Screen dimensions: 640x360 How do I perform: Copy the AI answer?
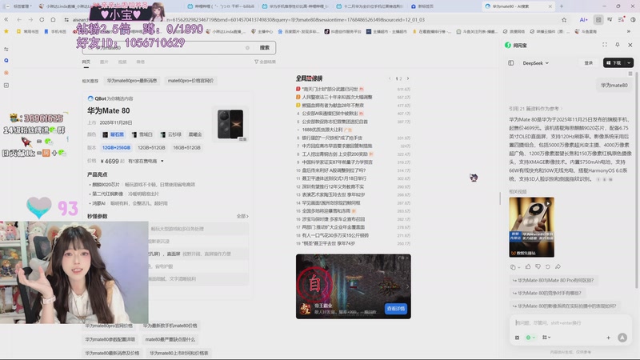coord(513,267)
